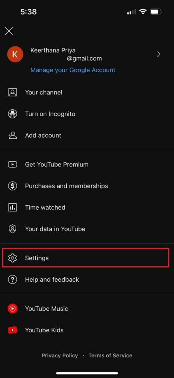The height and width of the screenshot is (378, 174).
Task: Open the Purchases and memberships entry
Action: coord(87,186)
